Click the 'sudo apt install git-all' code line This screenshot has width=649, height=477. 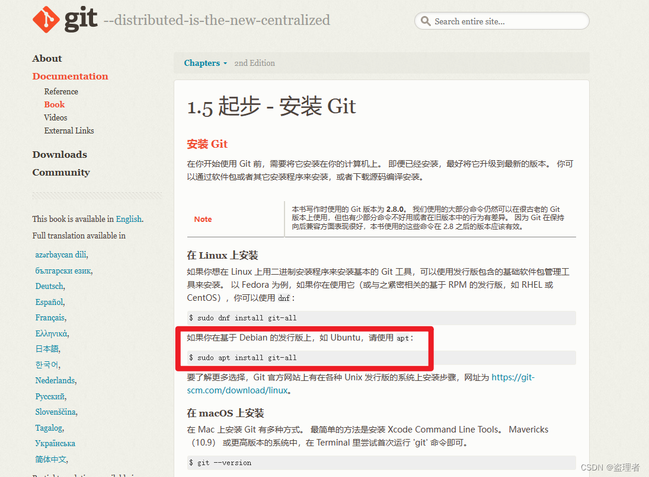(x=381, y=358)
